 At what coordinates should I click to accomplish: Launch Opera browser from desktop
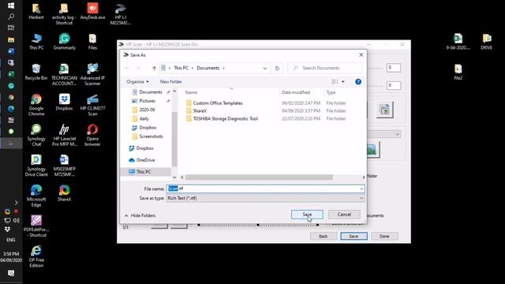point(92,135)
